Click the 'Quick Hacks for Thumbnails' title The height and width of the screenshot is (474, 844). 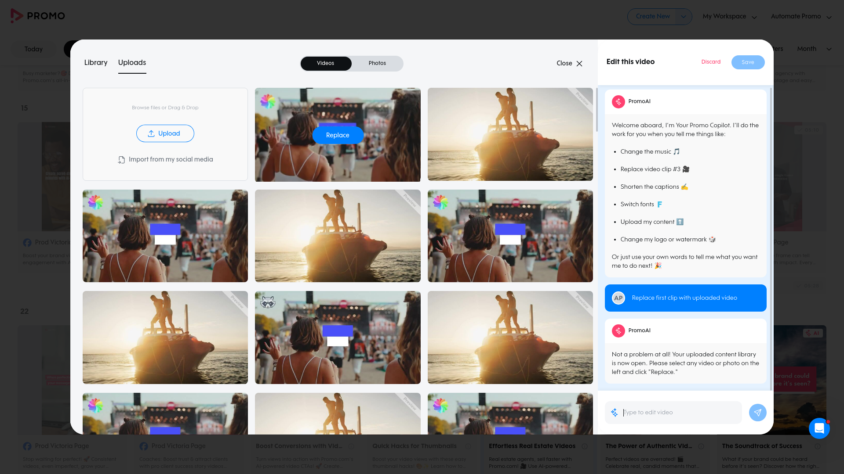point(415,446)
